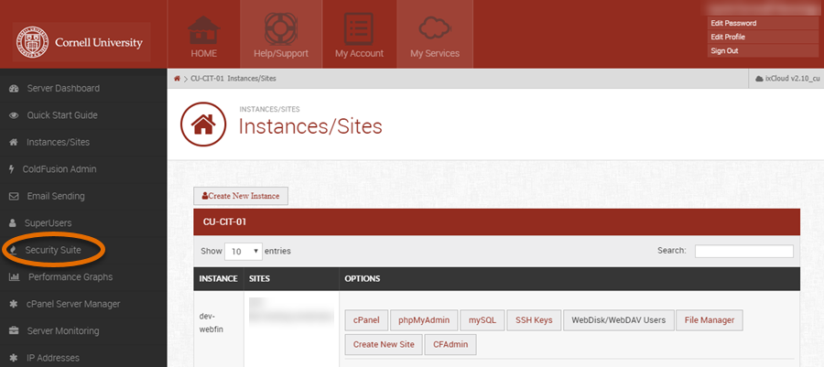Viewport: 824px width, 367px height.
Task: Open My Account list icon
Action: (x=359, y=29)
